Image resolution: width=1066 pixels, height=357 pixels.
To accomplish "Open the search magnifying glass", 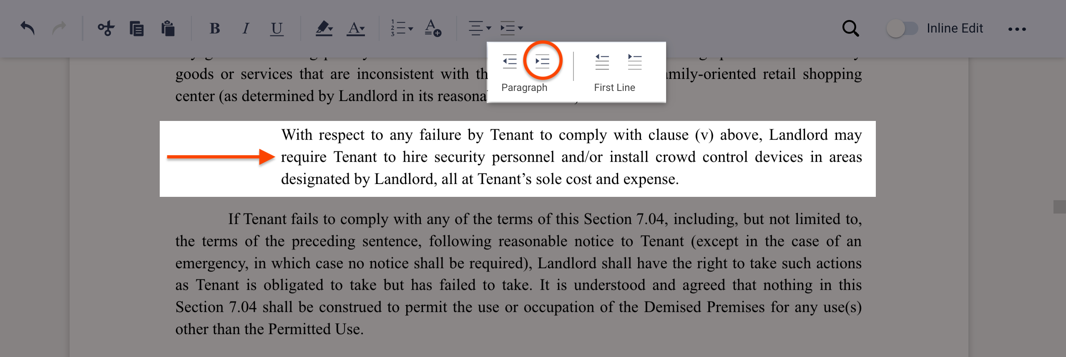I will click(850, 29).
